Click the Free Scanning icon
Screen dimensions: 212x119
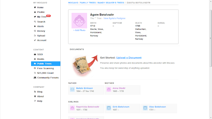pos(35,68)
